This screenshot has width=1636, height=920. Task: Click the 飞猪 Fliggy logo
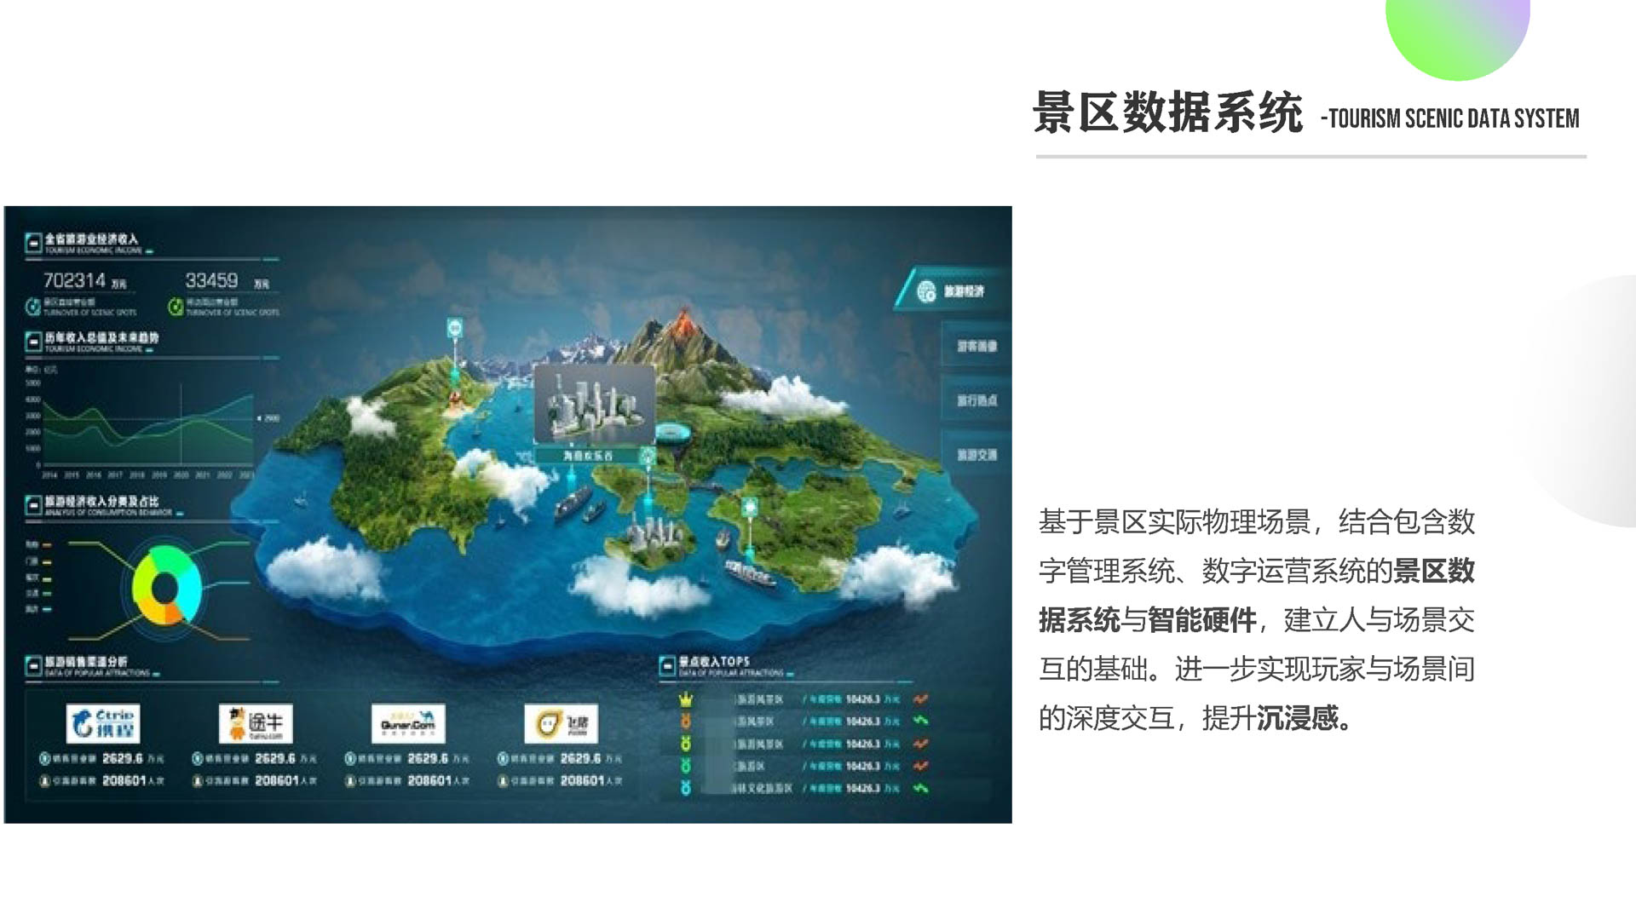click(x=561, y=724)
